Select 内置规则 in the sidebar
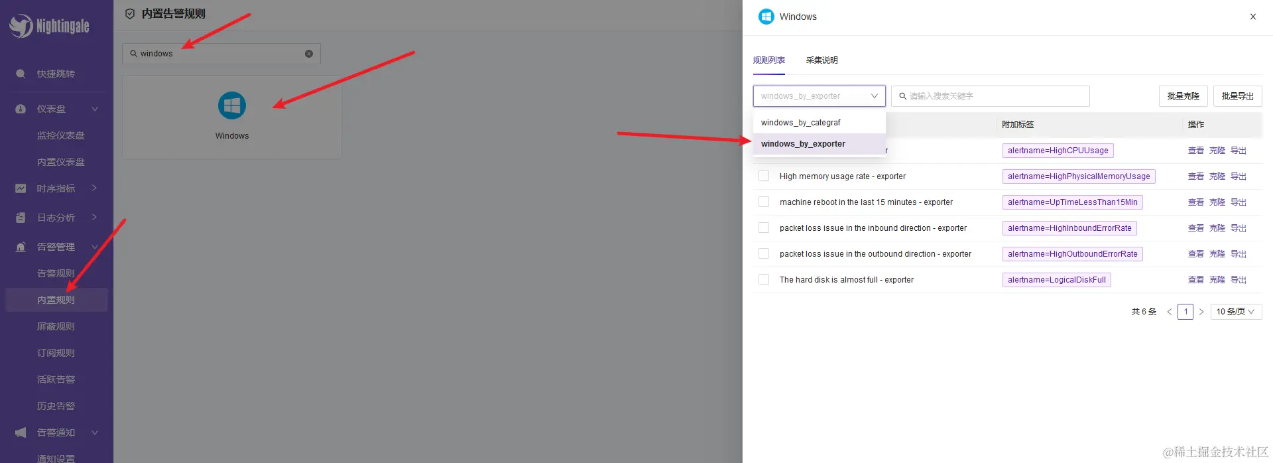The width and height of the screenshot is (1273, 463). click(56, 300)
